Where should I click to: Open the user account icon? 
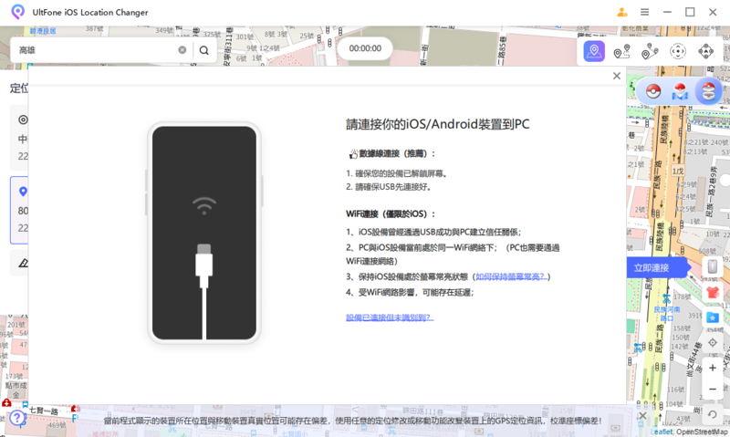(x=622, y=12)
